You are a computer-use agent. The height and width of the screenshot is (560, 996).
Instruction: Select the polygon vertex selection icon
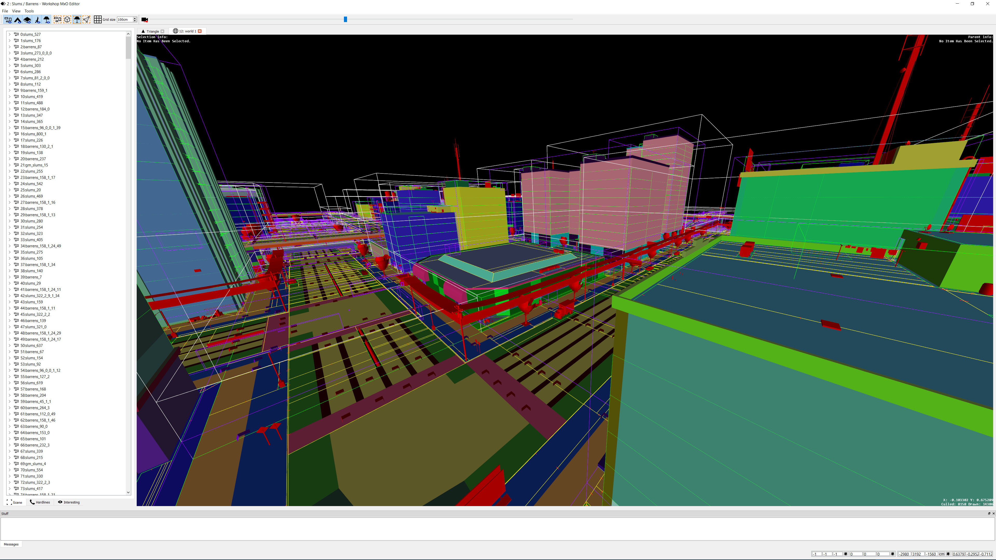pos(87,20)
